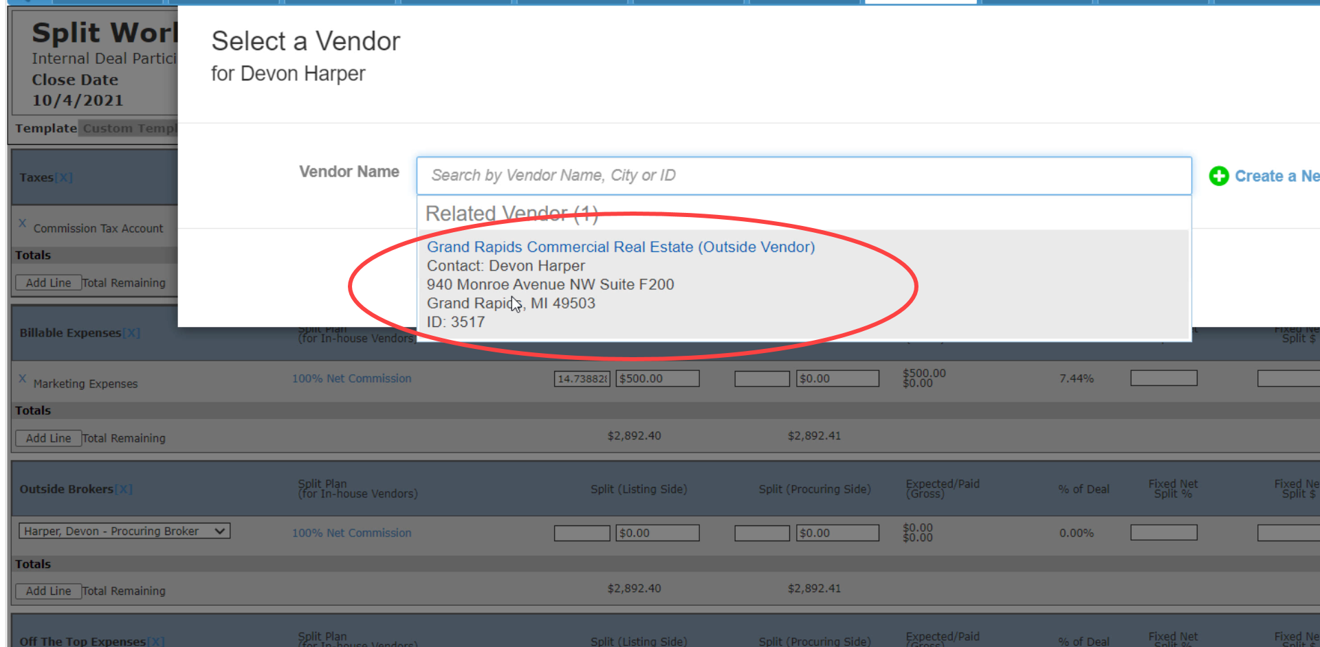The image size is (1320, 647).
Task: Click the Outside Brokers listing side $0.00 field
Action: click(x=657, y=533)
